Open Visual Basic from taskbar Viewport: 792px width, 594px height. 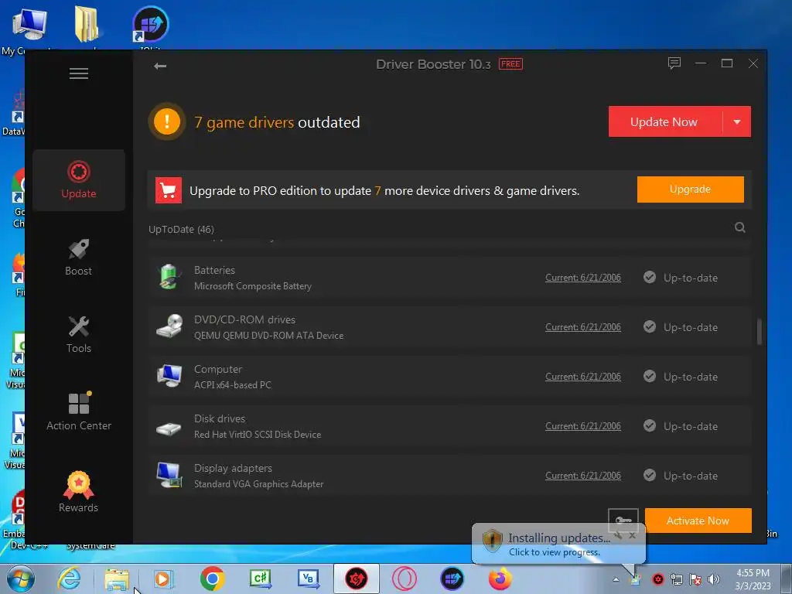point(309,579)
